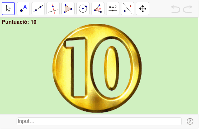Image resolution: width=199 pixels, height=129 pixels.
Task: Click the golden 10 coin image
Action: 97,68
